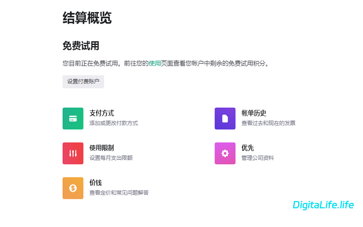Go to the 使用限制 title link
The image size is (363, 227).
pyautogui.click(x=102, y=148)
